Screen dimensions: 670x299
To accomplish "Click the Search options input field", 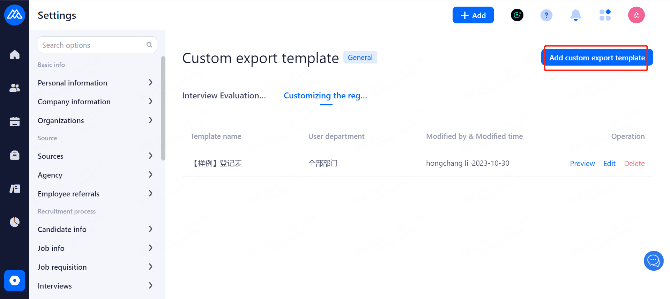I will pyautogui.click(x=93, y=45).
